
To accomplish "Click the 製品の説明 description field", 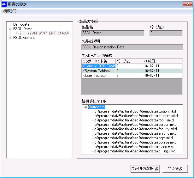I will click(x=132, y=47).
